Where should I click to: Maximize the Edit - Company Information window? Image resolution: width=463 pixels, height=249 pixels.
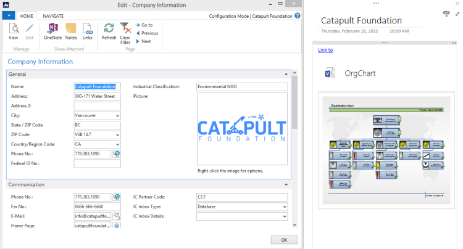[x=280, y=4]
